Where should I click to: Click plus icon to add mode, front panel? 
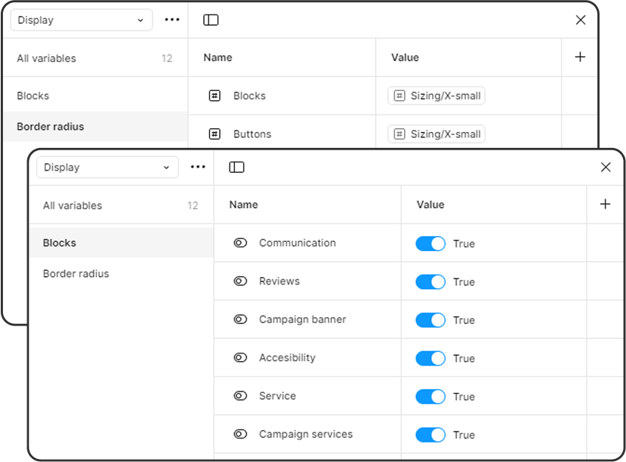point(606,204)
